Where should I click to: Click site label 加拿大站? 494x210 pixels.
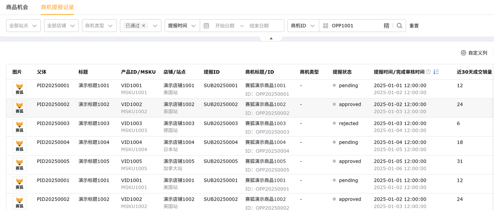pos(173,169)
